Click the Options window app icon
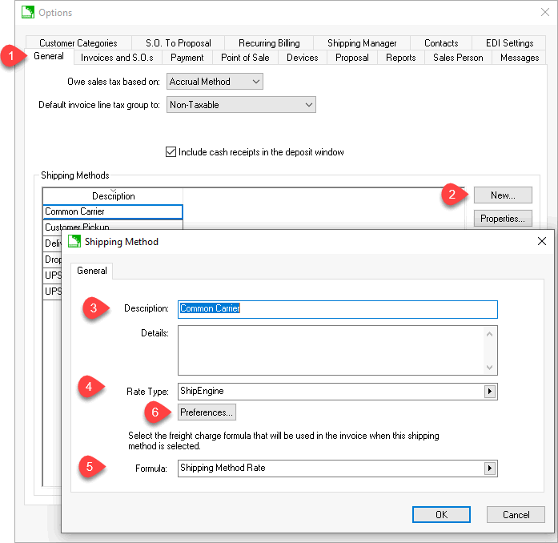The image size is (558, 543). click(28, 12)
